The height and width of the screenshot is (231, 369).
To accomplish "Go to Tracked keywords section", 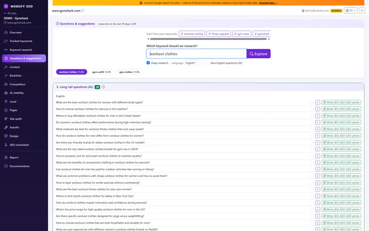I will point(21,41).
